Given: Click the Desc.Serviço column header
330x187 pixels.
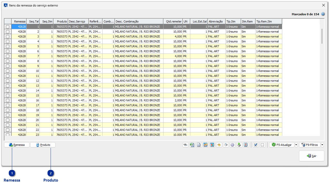Looking at the screenshot, I should pos(78,21).
